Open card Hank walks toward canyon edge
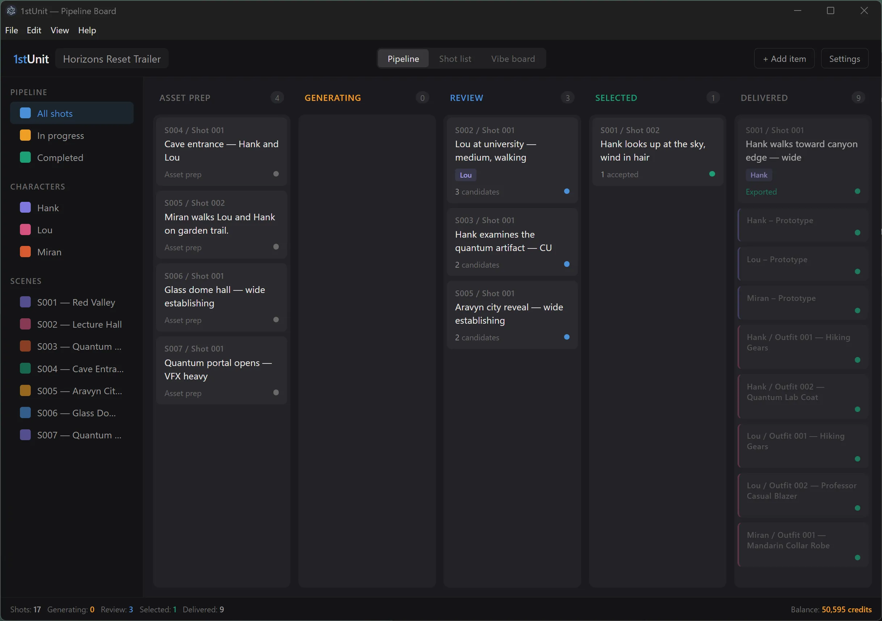The width and height of the screenshot is (882, 621). [803, 161]
